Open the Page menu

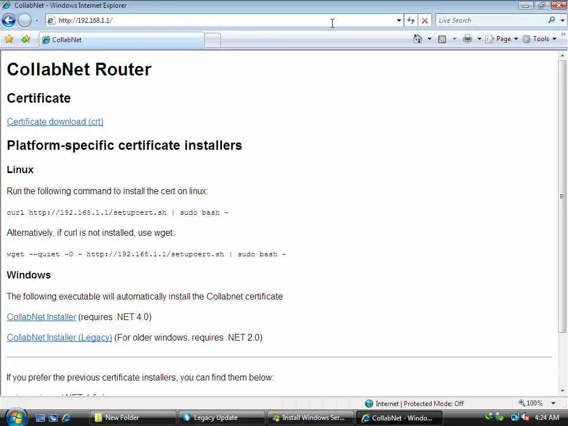pyautogui.click(x=501, y=39)
